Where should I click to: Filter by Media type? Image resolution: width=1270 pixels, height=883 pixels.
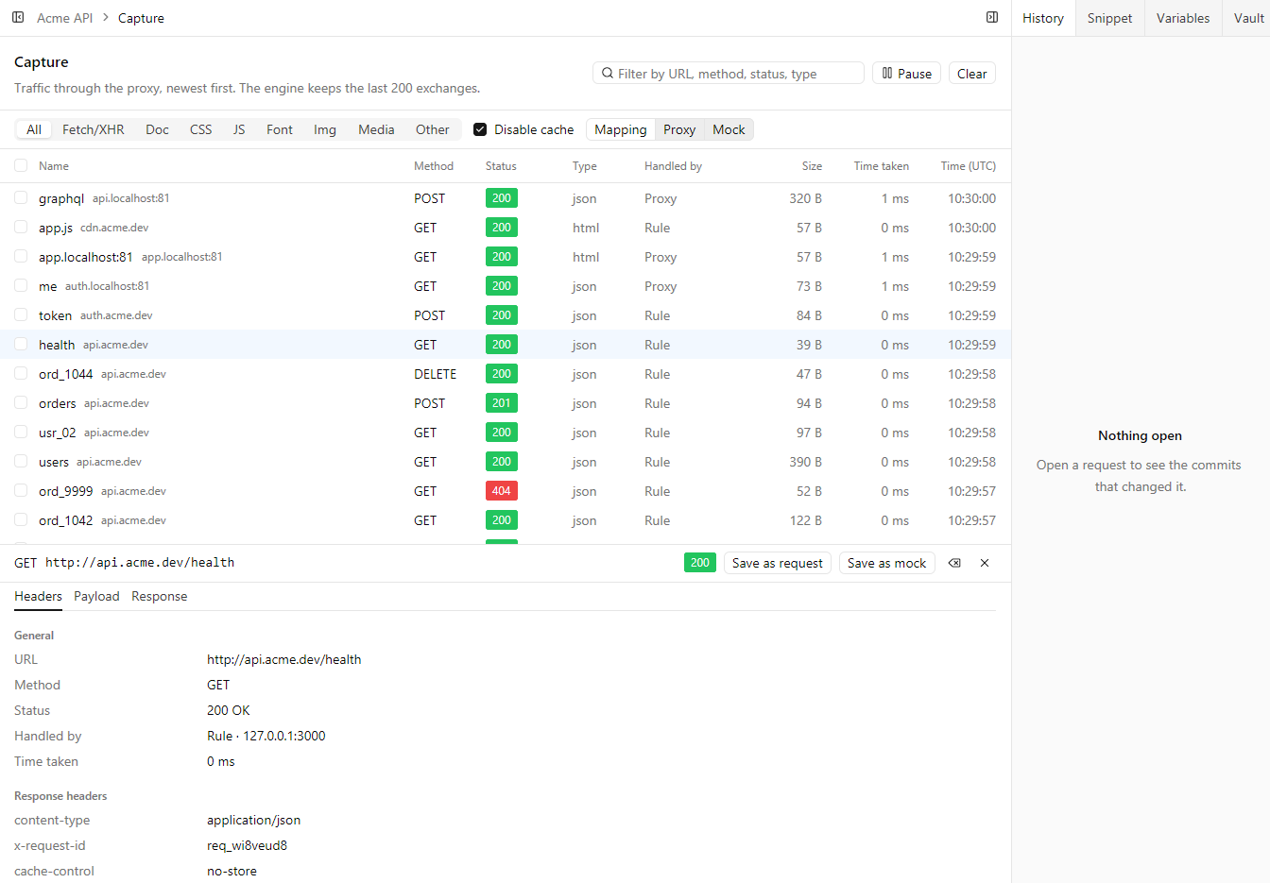pos(376,129)
